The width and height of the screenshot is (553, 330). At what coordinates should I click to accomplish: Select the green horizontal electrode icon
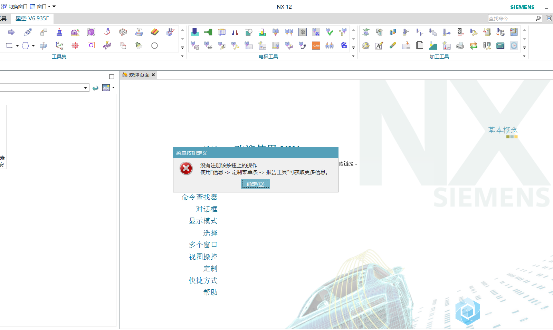pyautogui.click(x=208, y=32)
